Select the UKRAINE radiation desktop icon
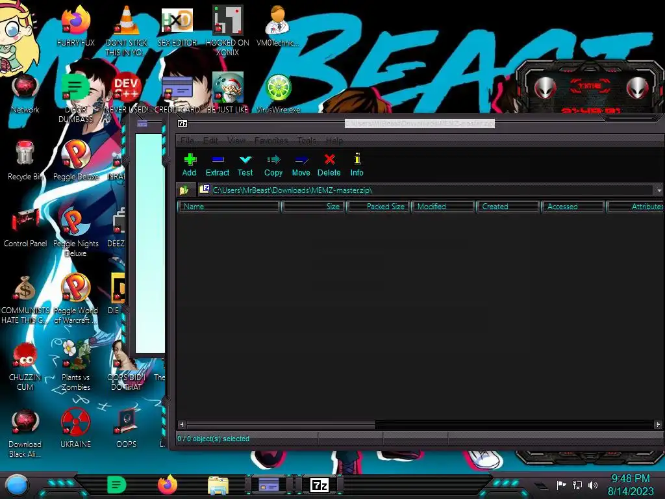This screenshot has height=499, width=665. [75, 429]
